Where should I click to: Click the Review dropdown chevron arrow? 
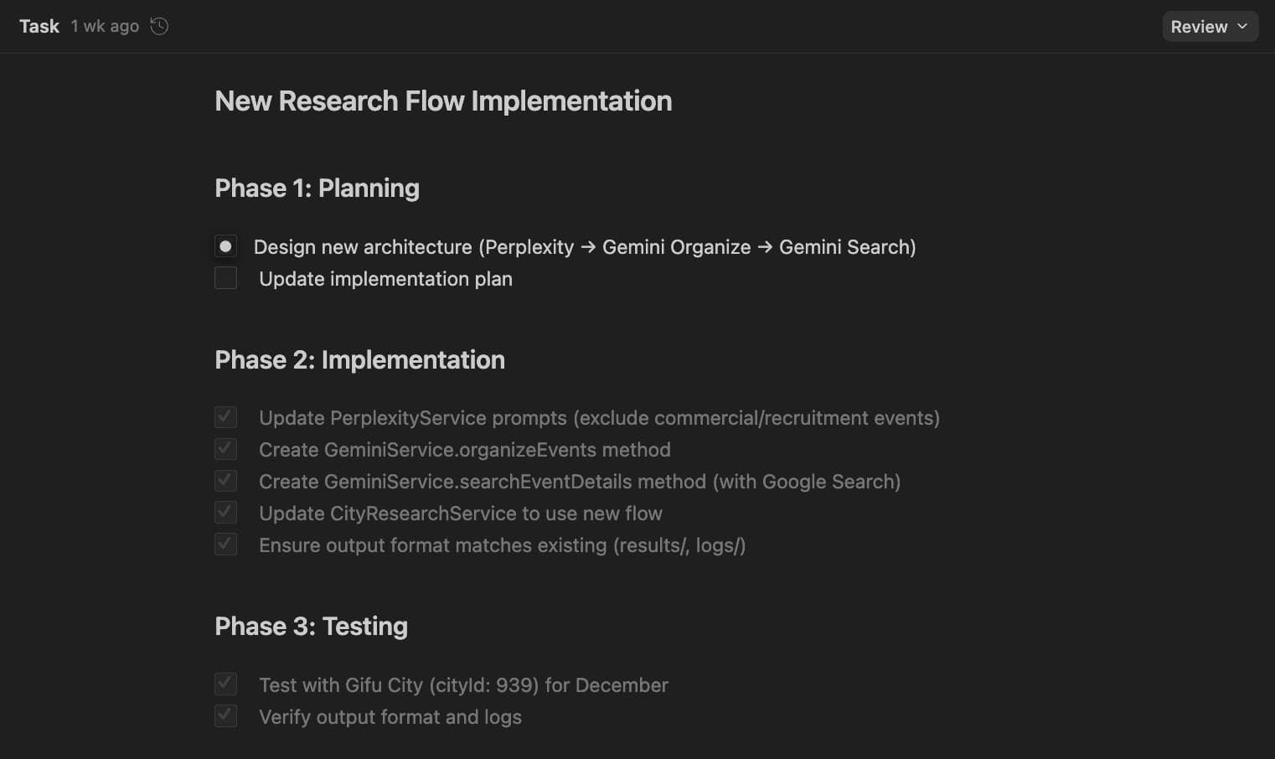pyautogui.click(x=1242, y=27)
